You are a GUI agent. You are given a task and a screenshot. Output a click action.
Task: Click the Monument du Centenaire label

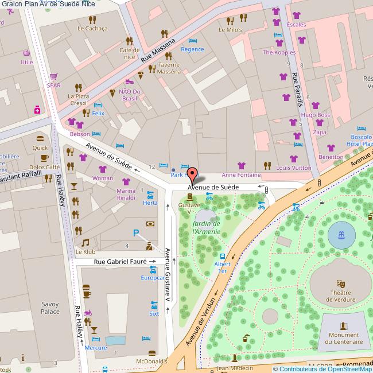tap(344, 338)
